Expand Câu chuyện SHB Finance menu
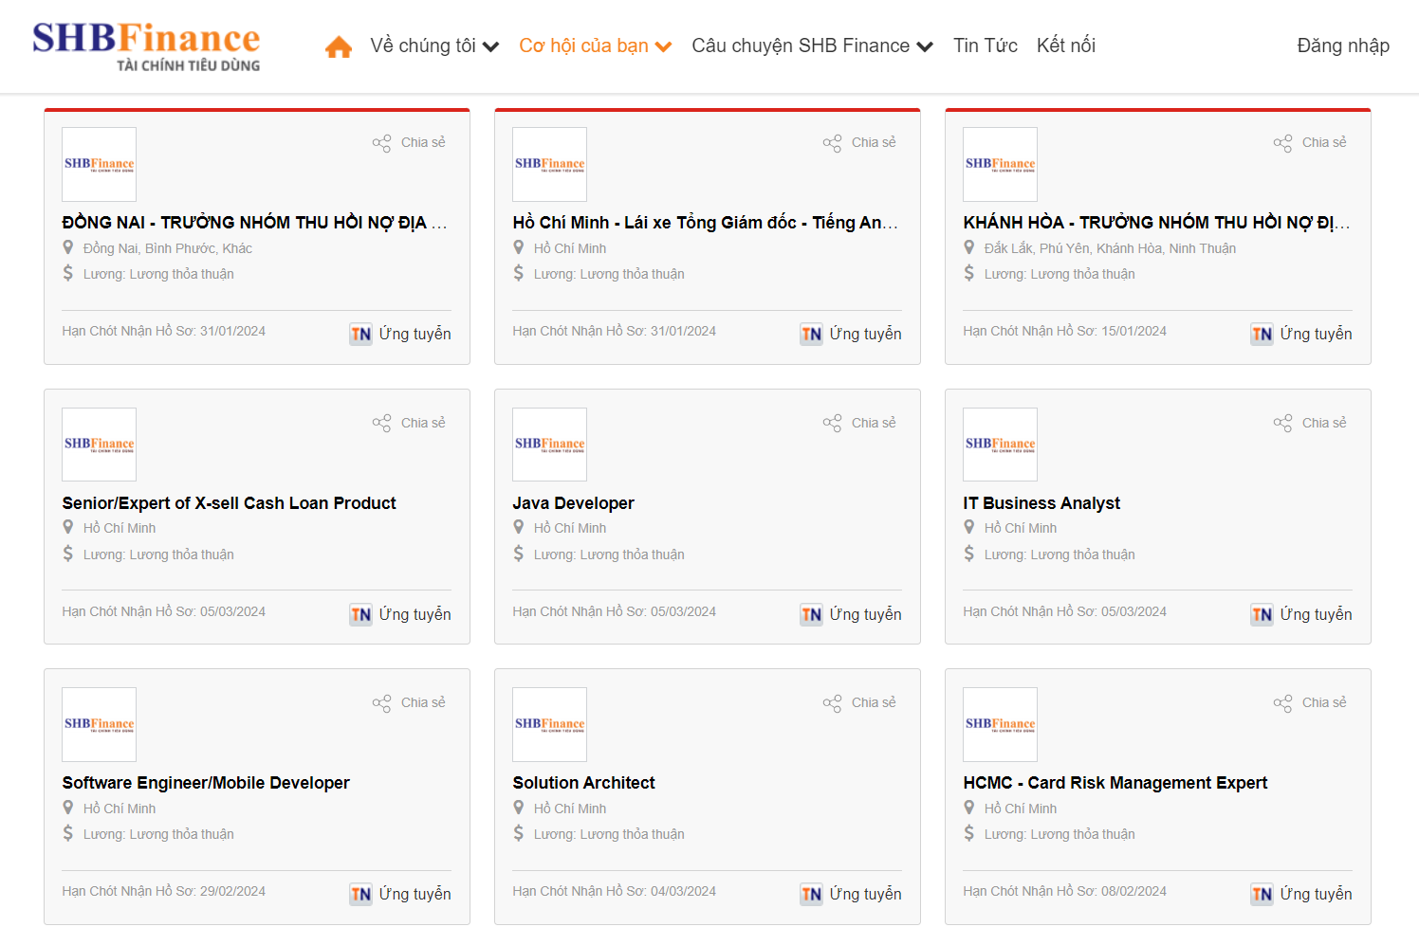This screenshot has width=1419, height=945. [813, 45]
